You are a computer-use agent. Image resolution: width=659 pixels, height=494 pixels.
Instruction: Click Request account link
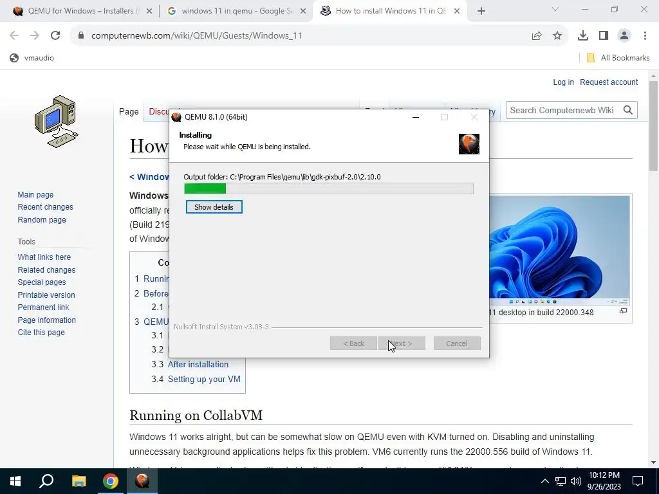click(609, 82)
